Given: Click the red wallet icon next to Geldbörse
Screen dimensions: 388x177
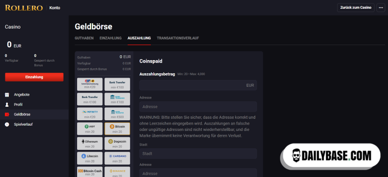Looking at the screenshot, I should pos(7,114).
